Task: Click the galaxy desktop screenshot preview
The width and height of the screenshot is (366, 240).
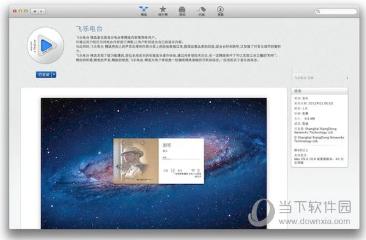Action: tap(154, 164)
